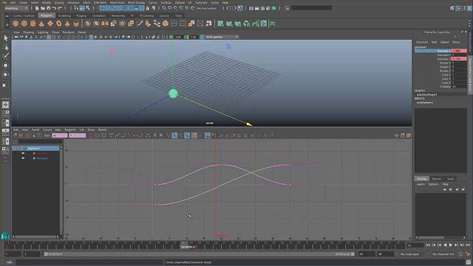Open Channel Box Channels menu
The height and width of the screenshot is (266, 473).
pos(422,42)
